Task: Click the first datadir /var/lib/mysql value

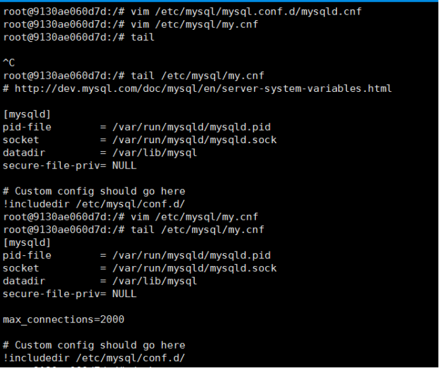Action: pos(155,153)
